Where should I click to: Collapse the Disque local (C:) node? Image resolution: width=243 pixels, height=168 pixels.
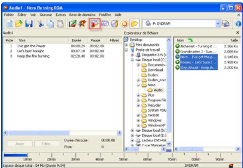[x=132, y=60]
